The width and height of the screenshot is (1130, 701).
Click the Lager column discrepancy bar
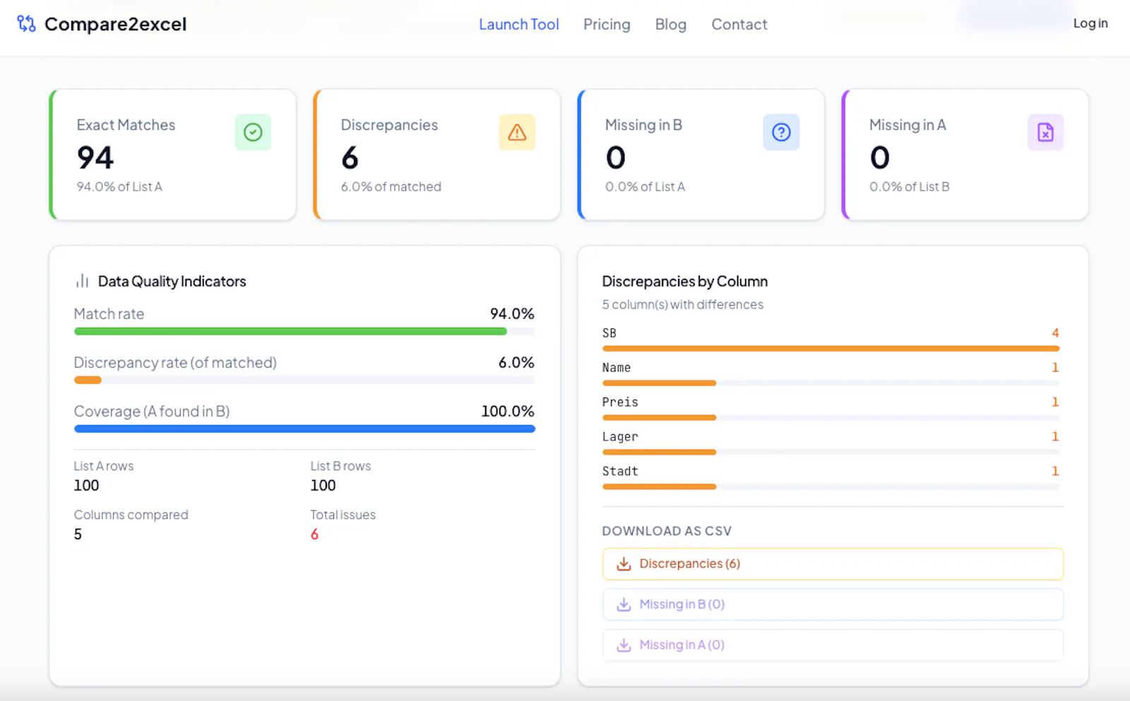pos(659,453)
